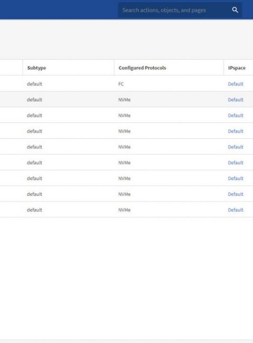Image resolution: width=253 pixels, height=343 pixels.
Task: Select the FC configured protocol cell
Action: (121, 84)
